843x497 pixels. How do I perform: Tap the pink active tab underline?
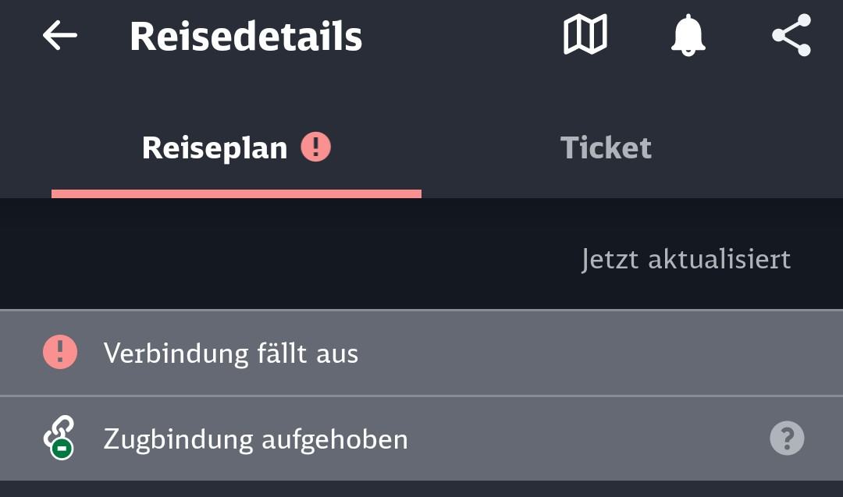point(236,193)
